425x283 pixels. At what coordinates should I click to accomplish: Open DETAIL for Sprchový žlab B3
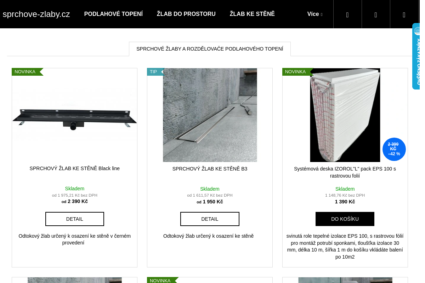click(x=210, y=219)
